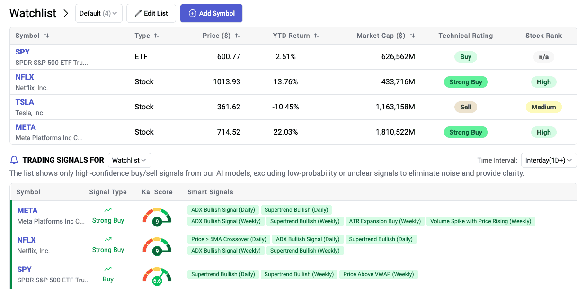The image size is (585, 298).
Task: Open NFLX link in the watchlist table
Action: 25,77
